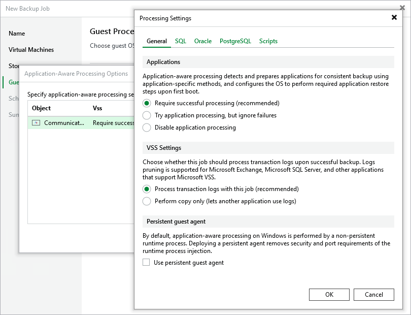Enable Use persistent guest agent checkbox
Image resolution: width=411 pixels, height=315 pixels.
click(146, 262)
